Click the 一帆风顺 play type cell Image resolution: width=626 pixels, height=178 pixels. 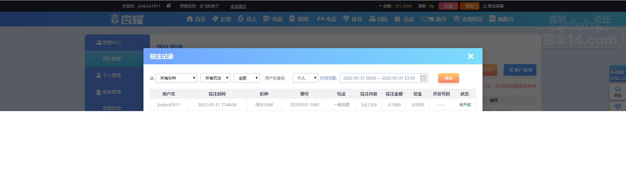click(x=341, y=105)
